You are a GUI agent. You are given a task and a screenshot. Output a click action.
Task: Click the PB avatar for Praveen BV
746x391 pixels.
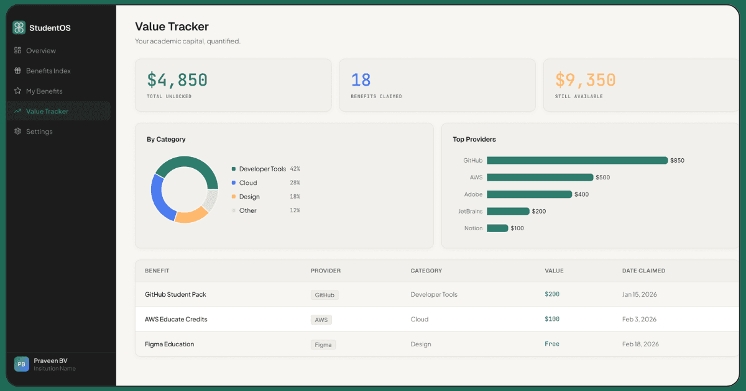pos(21,364)
